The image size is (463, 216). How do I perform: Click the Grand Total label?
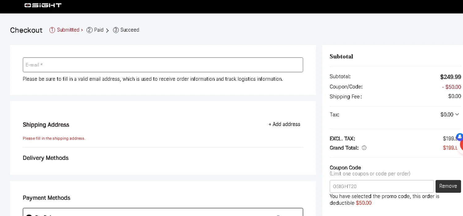344,148
